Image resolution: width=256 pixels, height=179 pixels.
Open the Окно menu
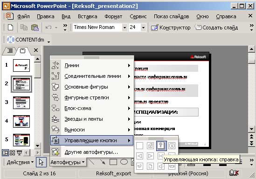(x=203, y=16)
